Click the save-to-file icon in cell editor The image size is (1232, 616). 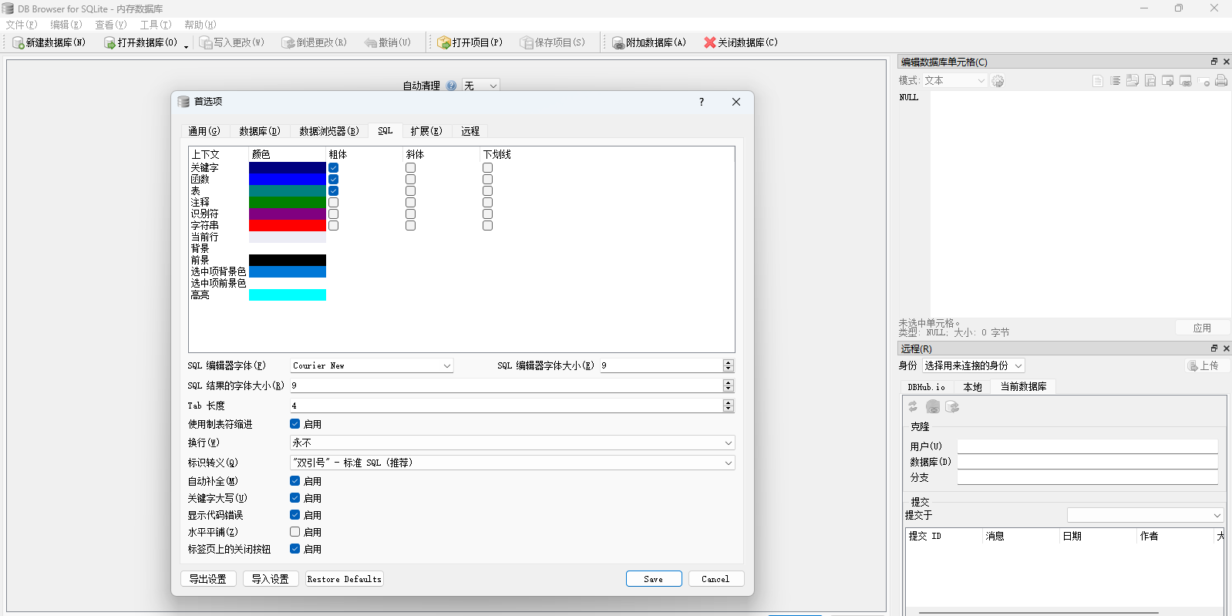(1150, 81)
